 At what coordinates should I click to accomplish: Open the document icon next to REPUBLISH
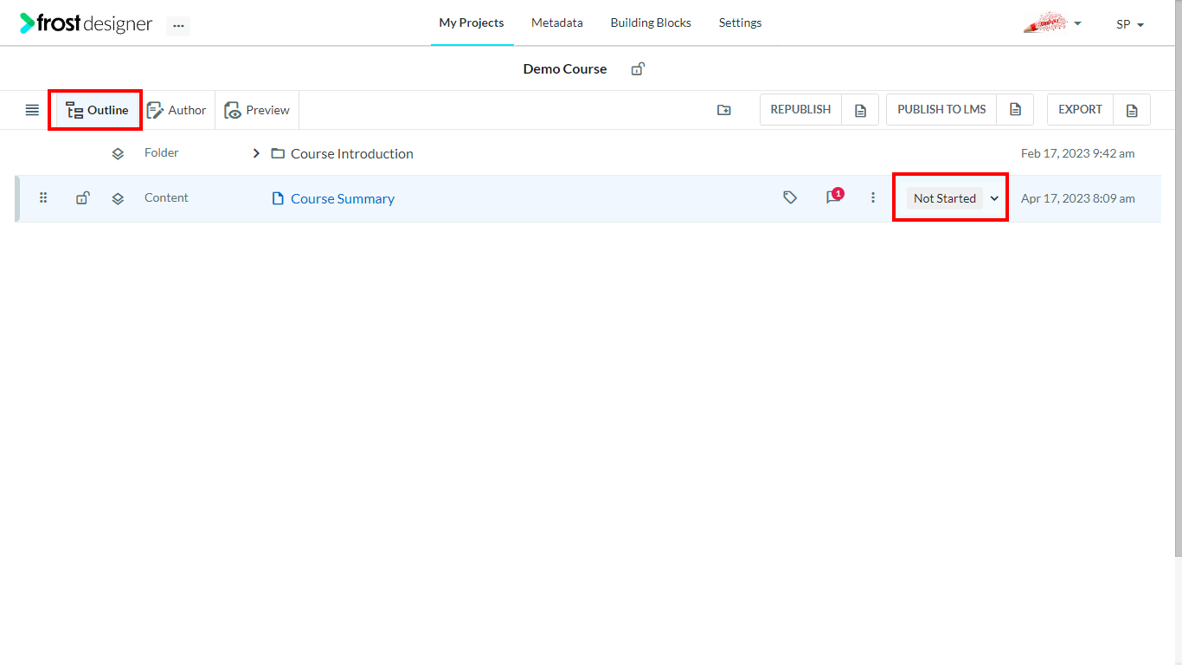pos(860,110)
